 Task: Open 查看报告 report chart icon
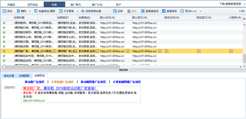(164, 11)
